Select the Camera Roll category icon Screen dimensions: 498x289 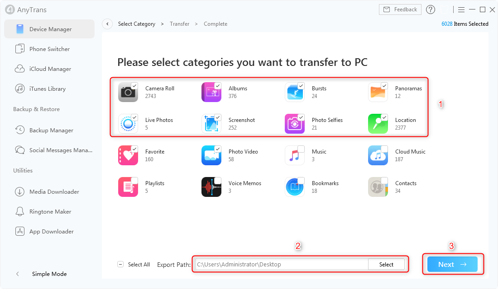(128, 92)
